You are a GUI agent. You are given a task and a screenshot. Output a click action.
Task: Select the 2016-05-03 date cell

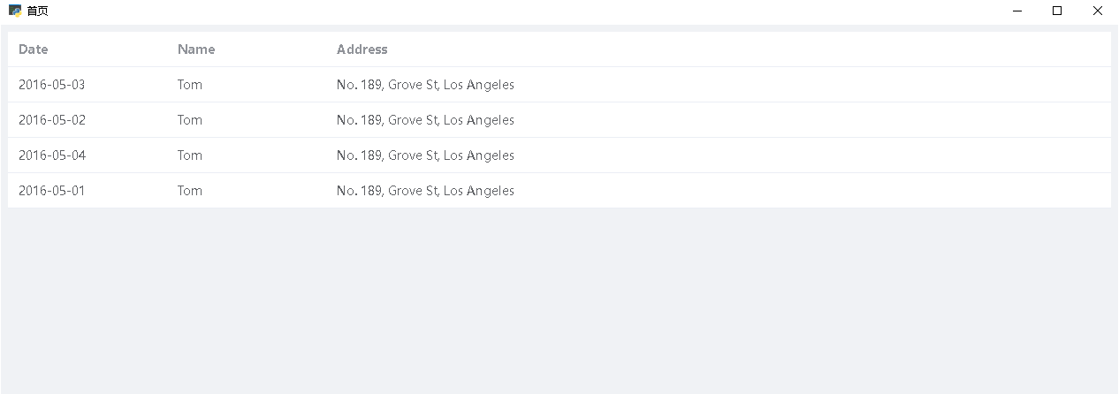(x=52, y=85)
